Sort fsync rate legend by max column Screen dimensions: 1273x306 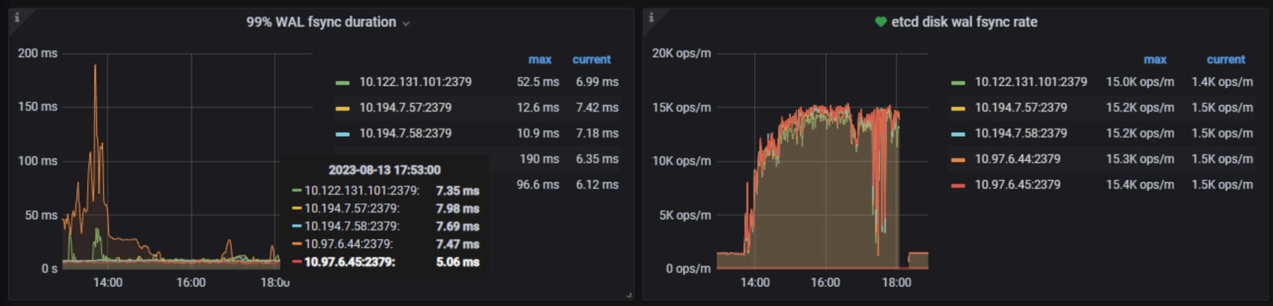click(x=1155, y=59)
